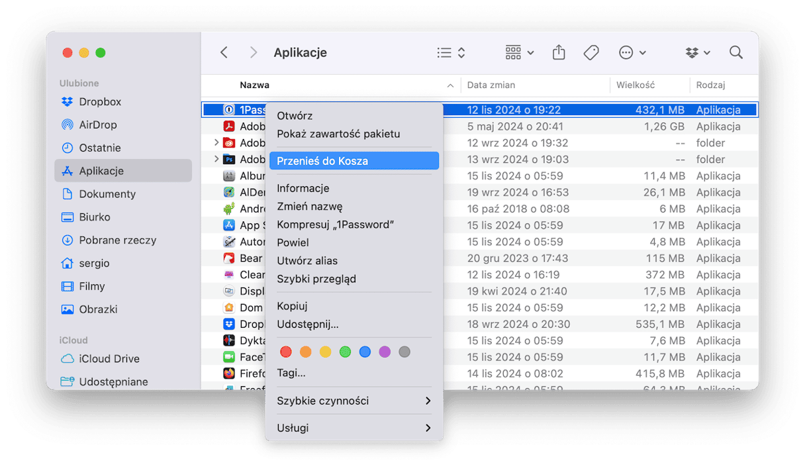Open the grouping options dropdown
The width and height of the screenshot is (805, 463).
pos(519,52)
